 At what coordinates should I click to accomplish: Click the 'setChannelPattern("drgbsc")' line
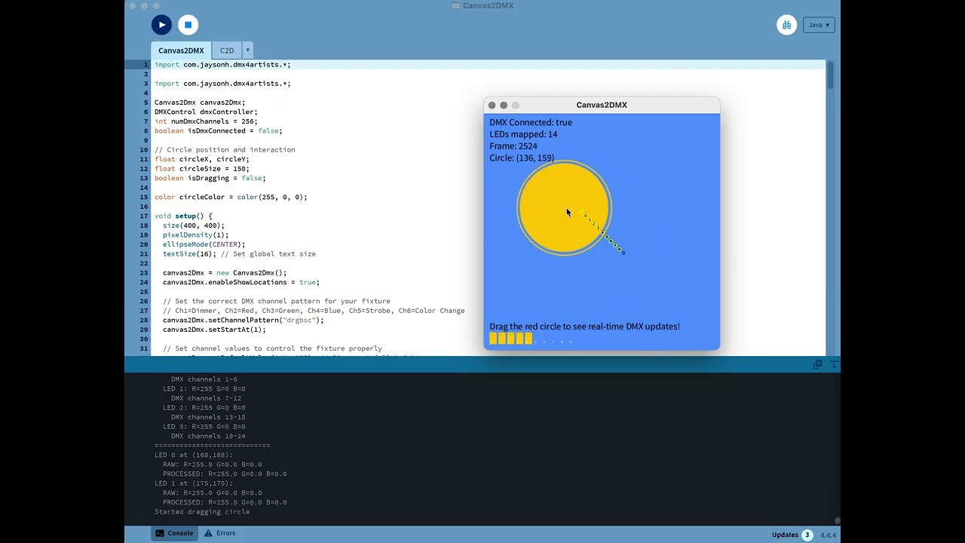[x=243, y=320]
